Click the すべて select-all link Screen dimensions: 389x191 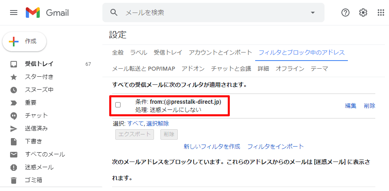[x=135, y=124]
